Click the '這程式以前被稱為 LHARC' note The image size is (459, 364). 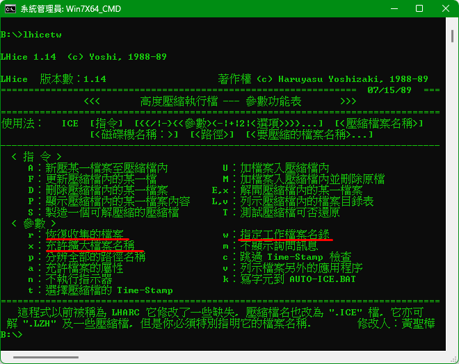[79, 313]
